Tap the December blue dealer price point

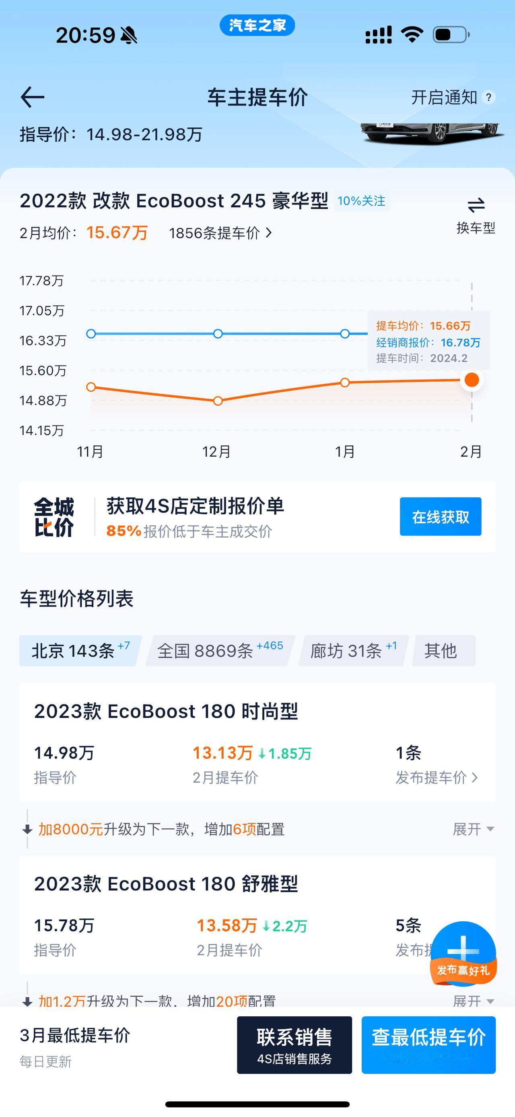218,333
